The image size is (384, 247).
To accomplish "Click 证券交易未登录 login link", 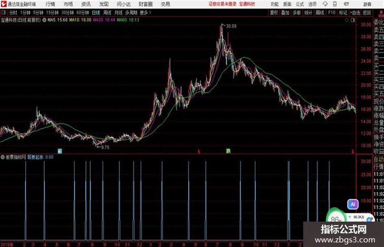I will click(223, 4).
